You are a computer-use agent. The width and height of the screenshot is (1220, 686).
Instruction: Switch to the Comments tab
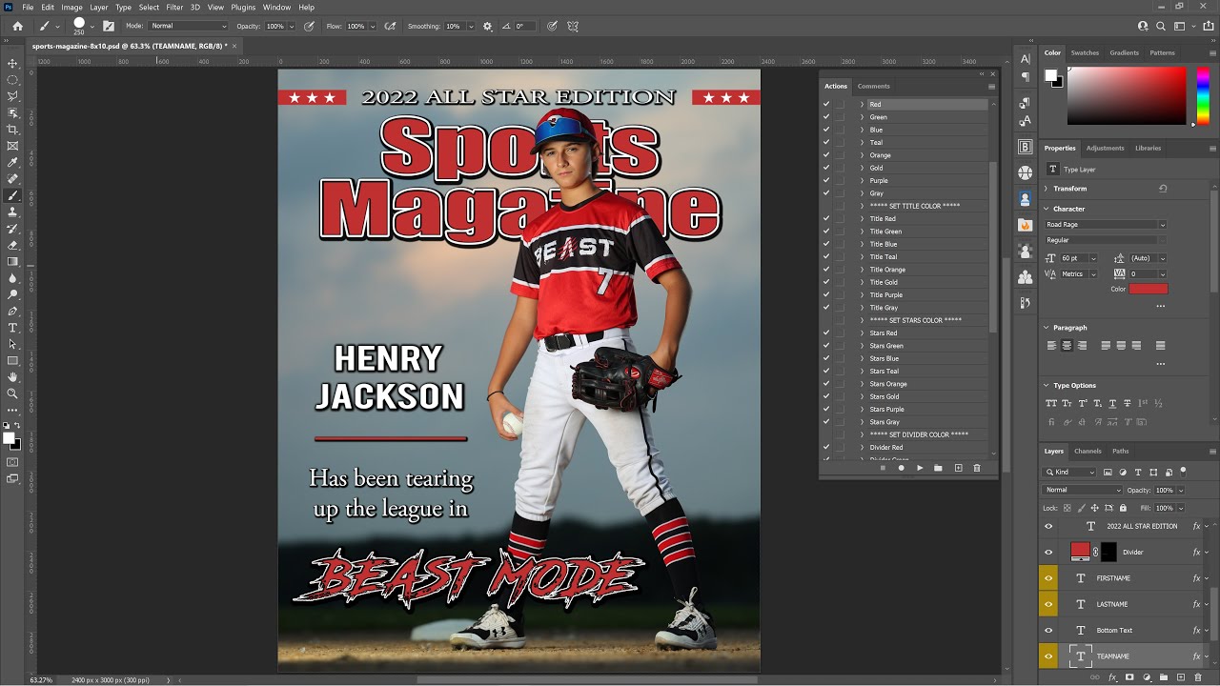click(874, 86)
